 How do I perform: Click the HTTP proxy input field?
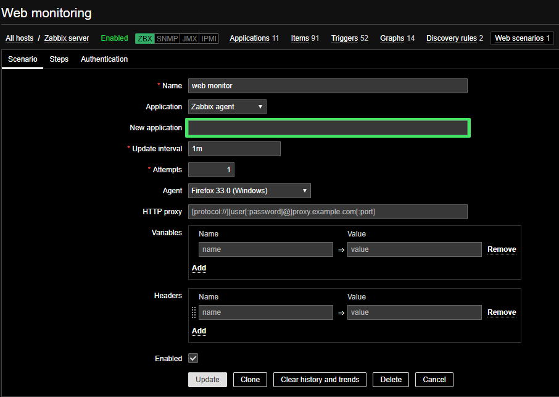328,212
